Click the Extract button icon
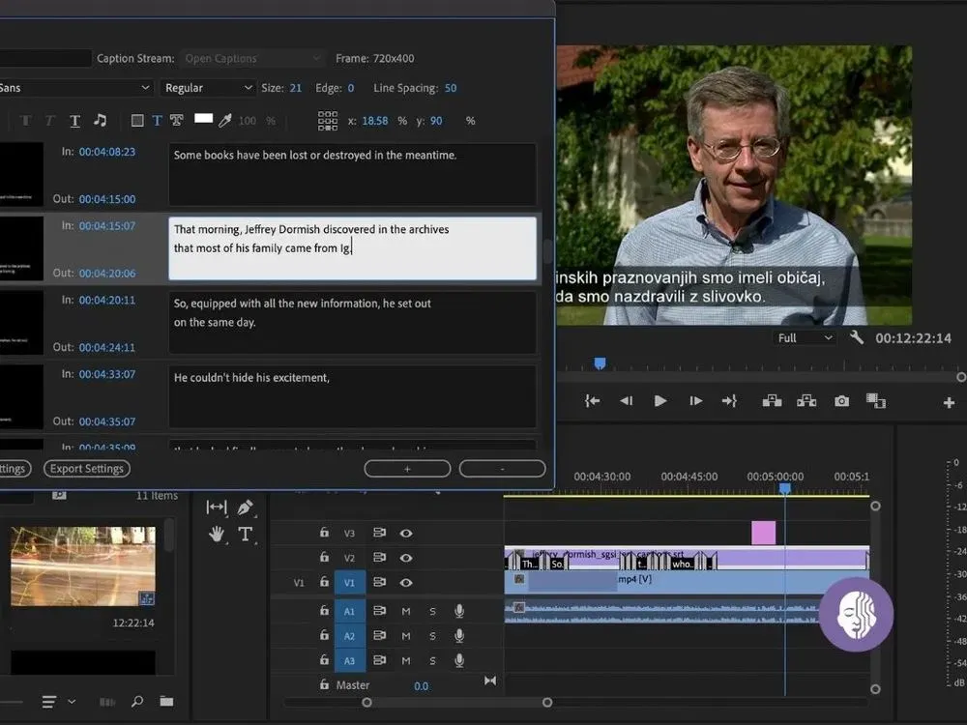This screenshot has height=725, width=967. point(806,401)
